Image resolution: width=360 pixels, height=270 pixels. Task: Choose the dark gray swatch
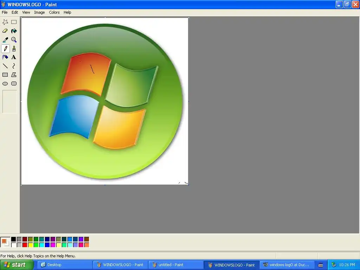point(19,239)
